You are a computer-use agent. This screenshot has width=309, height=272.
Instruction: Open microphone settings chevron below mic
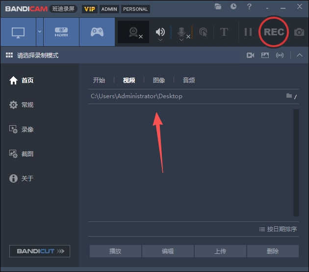(x=181, y=40)
